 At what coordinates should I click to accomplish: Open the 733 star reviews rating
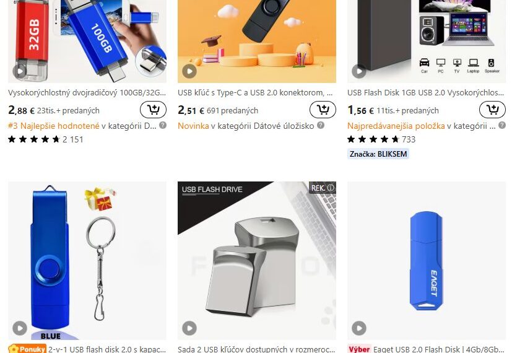coord(381,139)
